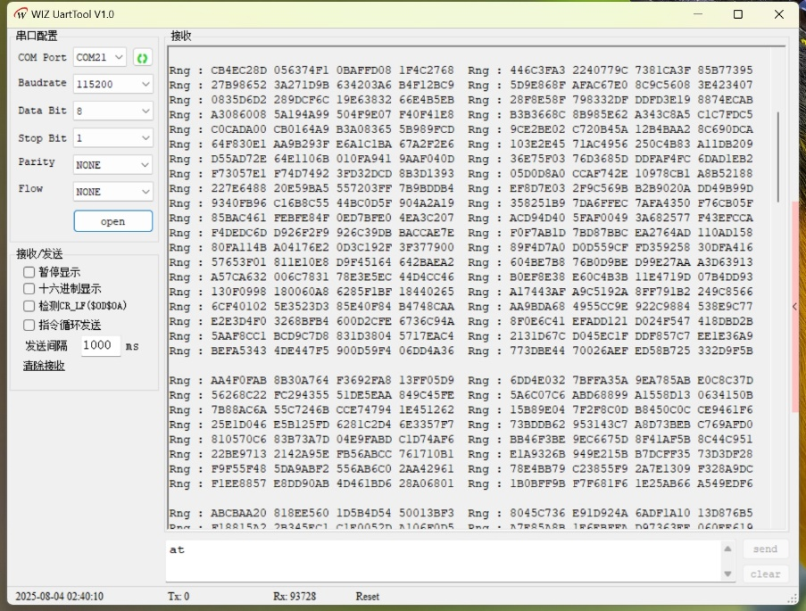Open the COM Port COM21 dropdown
This screenshot has width=806, height=611.
point(100,57)
